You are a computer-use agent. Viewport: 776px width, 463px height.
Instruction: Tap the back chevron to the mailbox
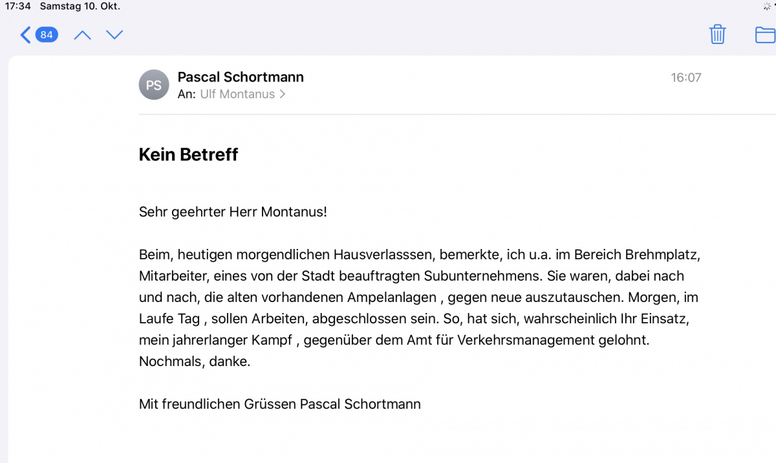25,35
